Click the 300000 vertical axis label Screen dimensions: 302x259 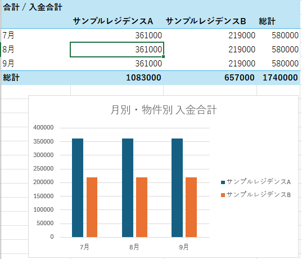(43, 155)
